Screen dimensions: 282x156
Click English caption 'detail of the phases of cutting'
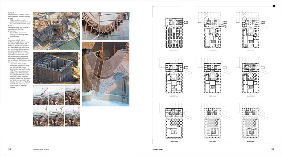pos(19,34)
